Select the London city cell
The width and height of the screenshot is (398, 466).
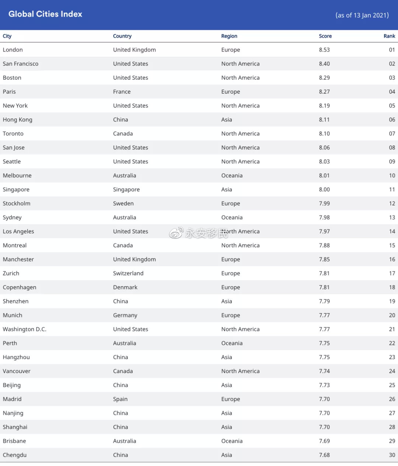(13, 50)
